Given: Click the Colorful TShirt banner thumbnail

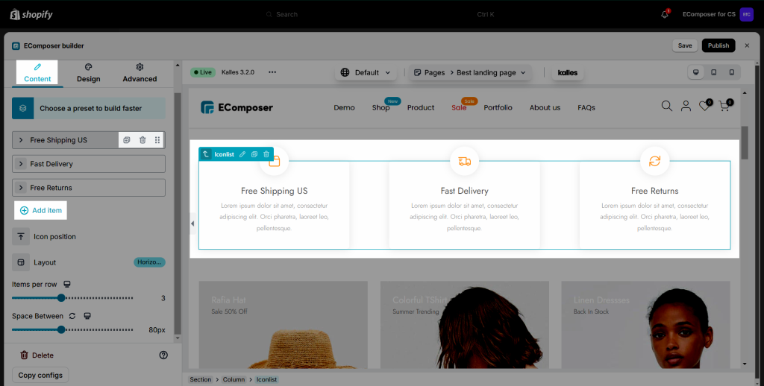Looking at the screenshot, I should coord(464,325).
